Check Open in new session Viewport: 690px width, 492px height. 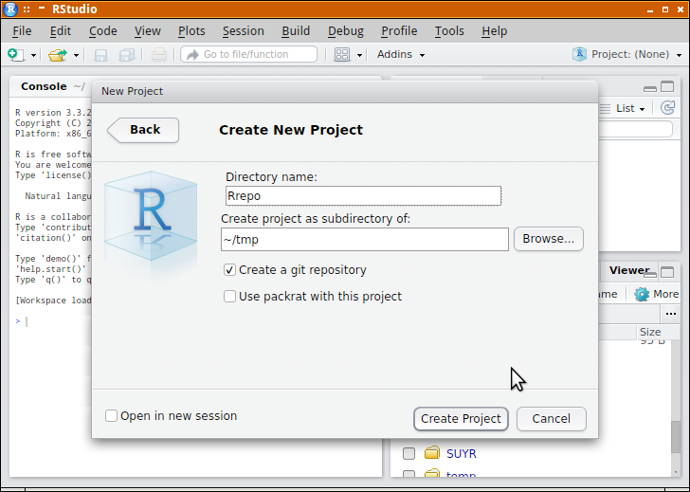point(111,416)
